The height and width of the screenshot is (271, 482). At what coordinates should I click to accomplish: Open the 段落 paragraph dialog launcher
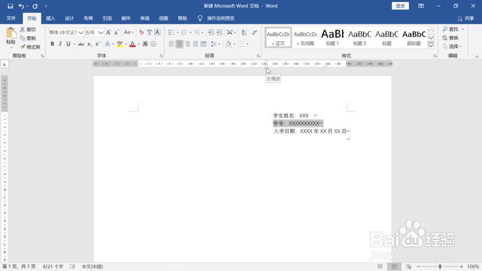[258, 56]
